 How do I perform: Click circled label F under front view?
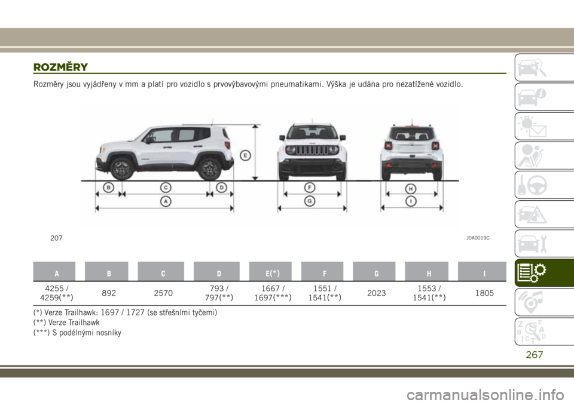(310, 188)
